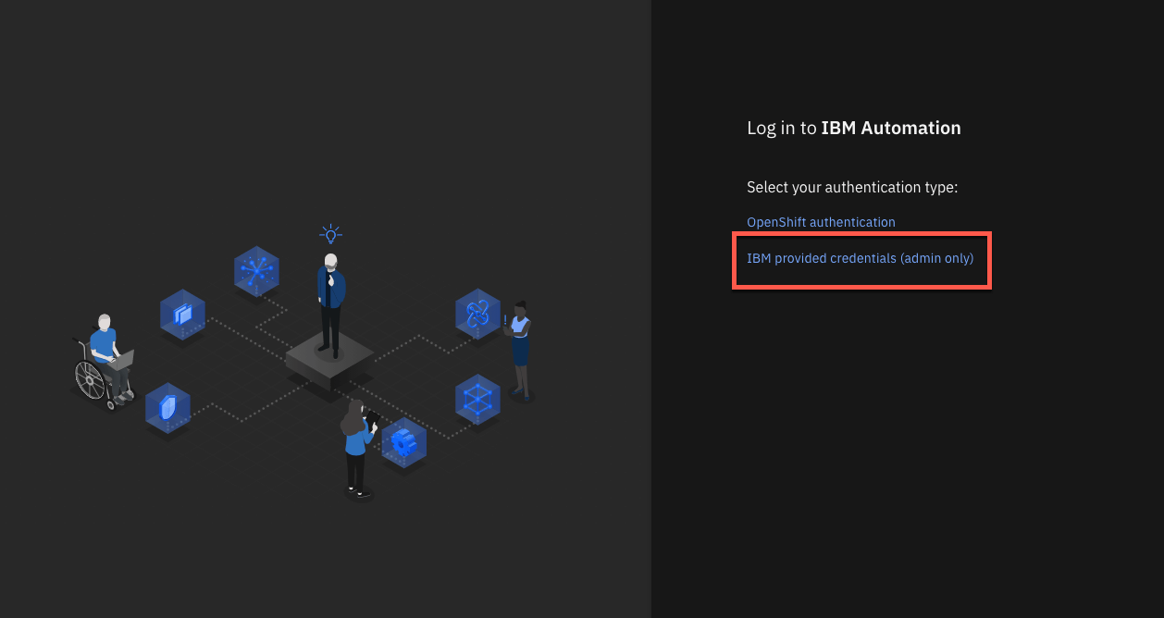Open OpenShift authentication

(821, 222)
